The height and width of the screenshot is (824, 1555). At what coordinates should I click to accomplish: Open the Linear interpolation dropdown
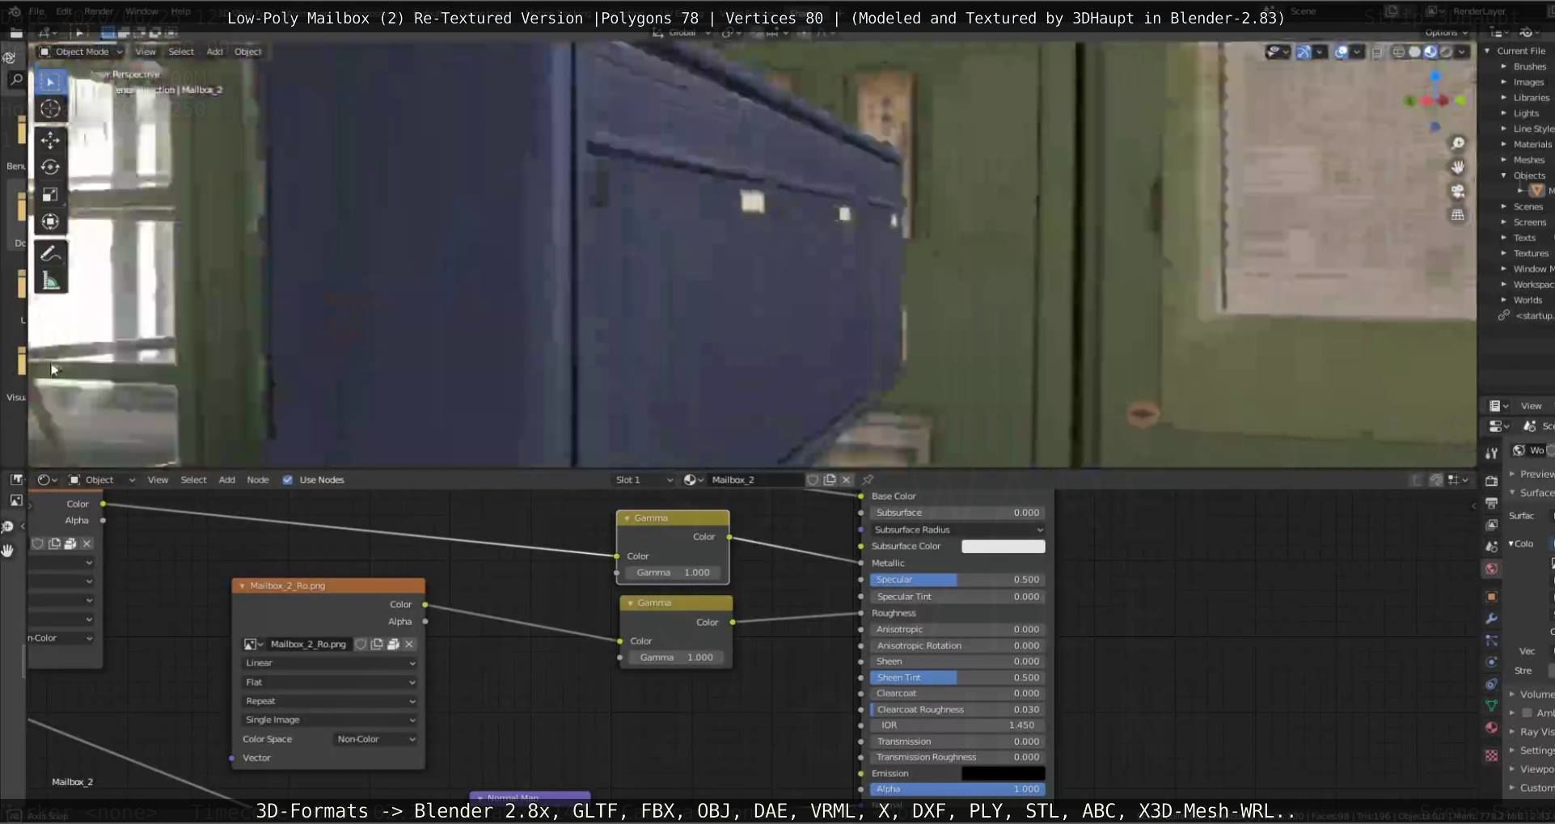[330, 663]
